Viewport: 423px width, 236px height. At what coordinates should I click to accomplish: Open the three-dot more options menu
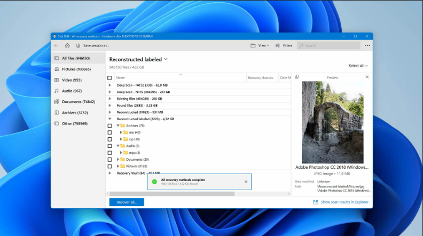(367, 45)
